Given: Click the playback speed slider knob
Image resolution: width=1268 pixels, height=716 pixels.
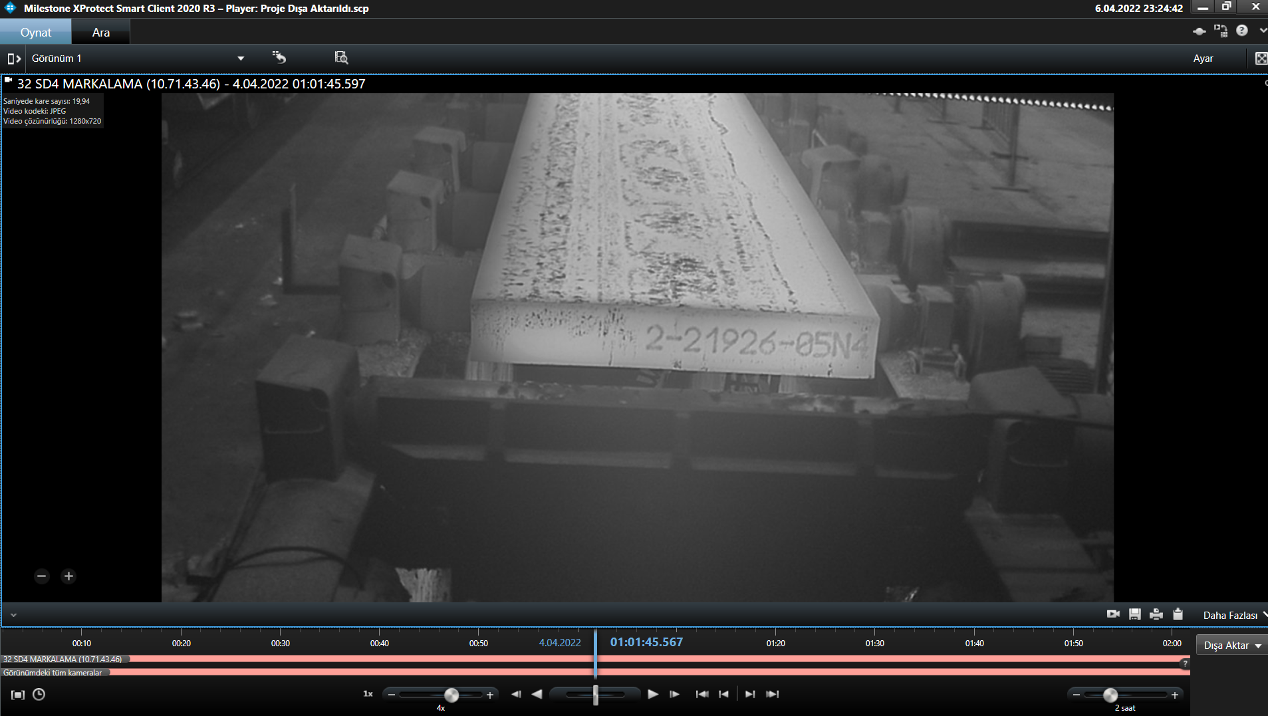Looking at the screenshot, I should (451, 695).
